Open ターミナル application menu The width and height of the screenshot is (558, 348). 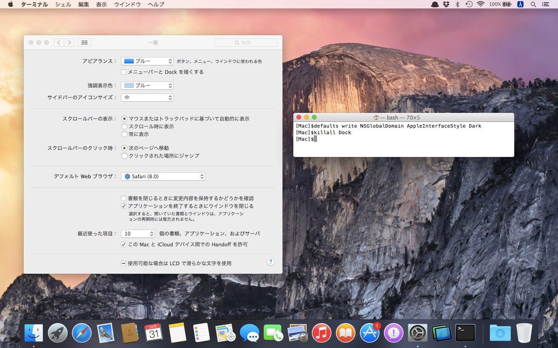pyautogui.click(x=34, y=4)
